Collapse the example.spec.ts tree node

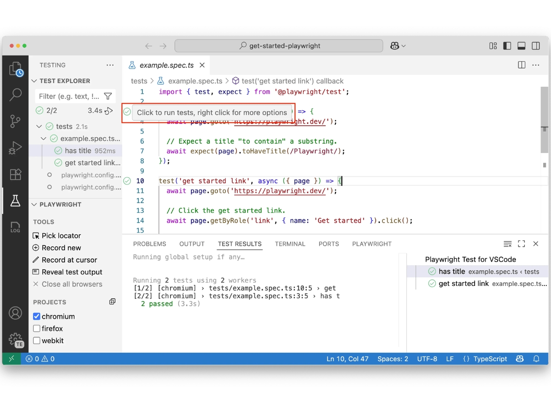click(x=44, y=138)
